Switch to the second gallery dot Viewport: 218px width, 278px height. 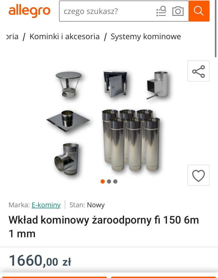click(109, 181)
